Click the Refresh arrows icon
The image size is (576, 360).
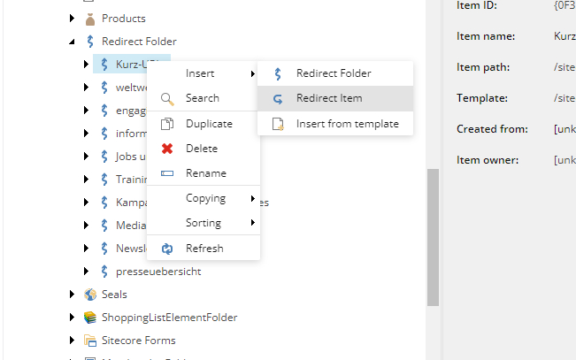click(167, 249)
